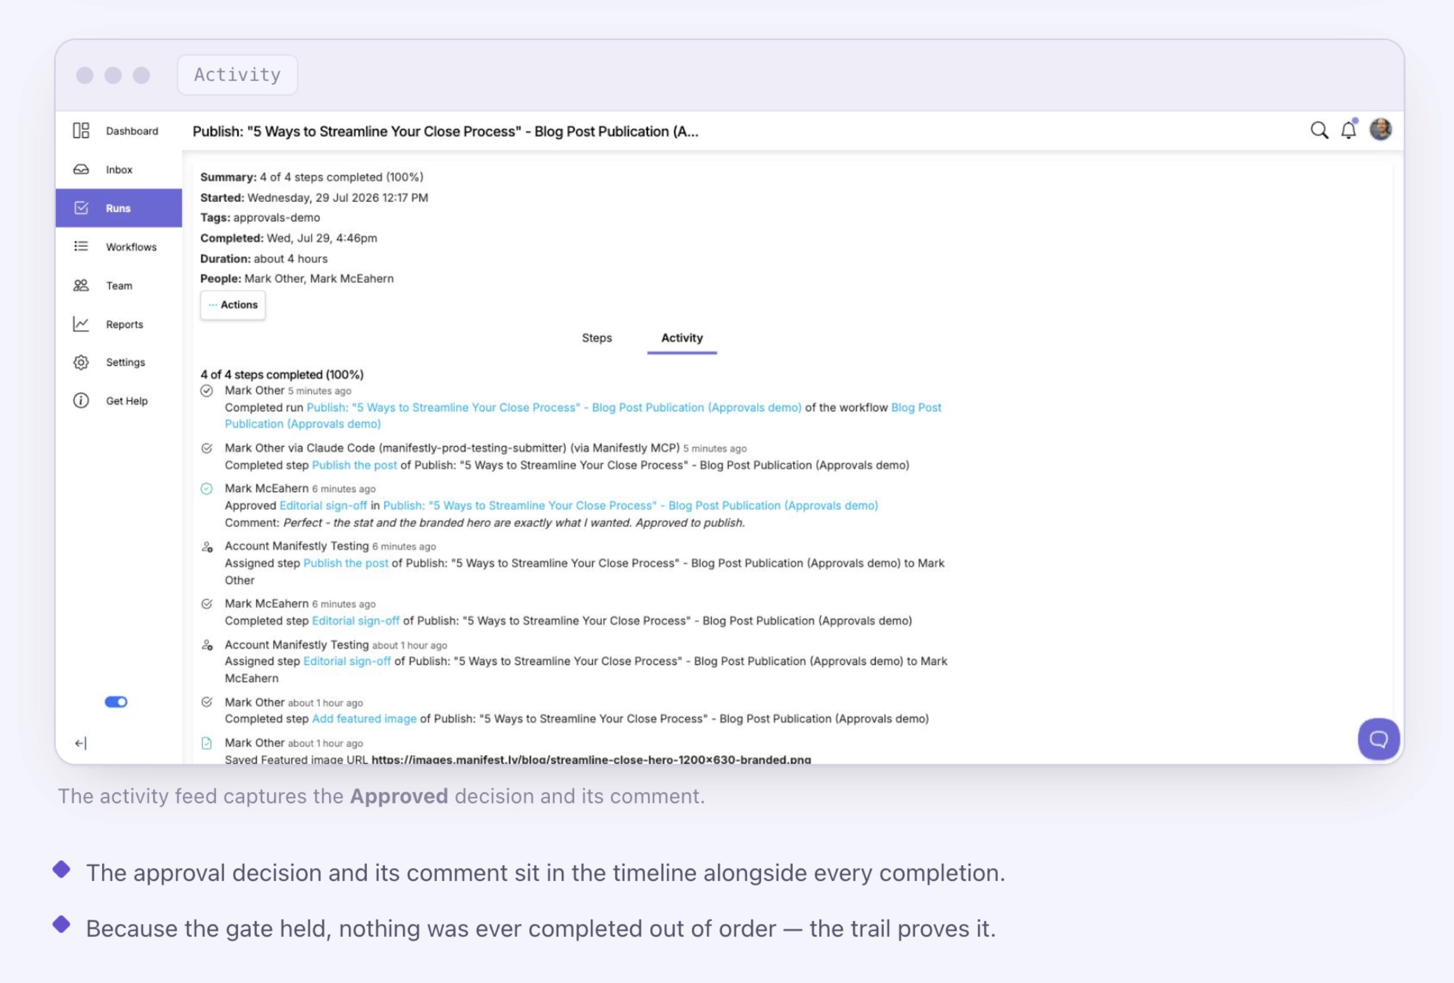
Task: Open 'Publish the post' link in assigned step
Action: [345, 563]
